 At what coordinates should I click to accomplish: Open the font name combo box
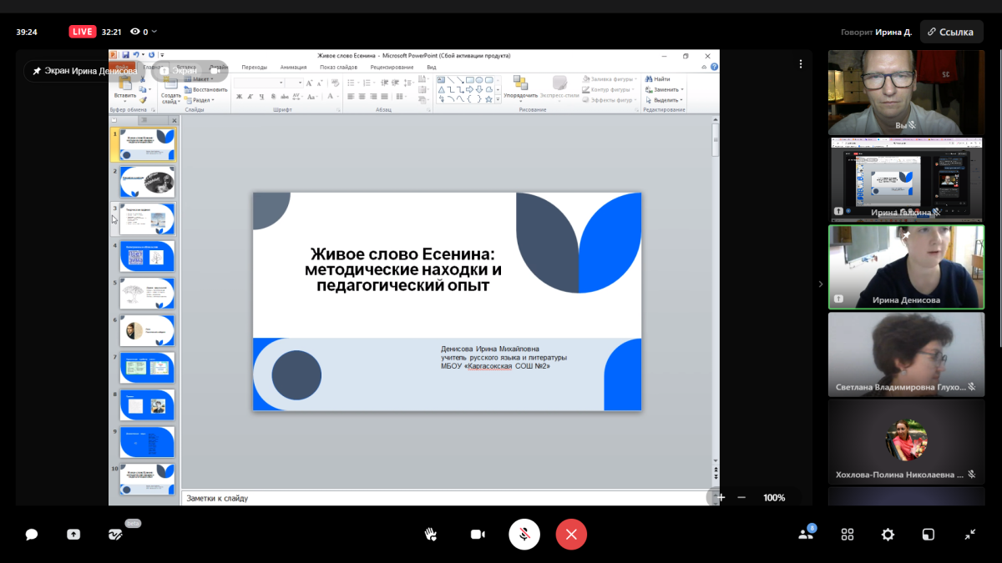[x=258, y=83]
